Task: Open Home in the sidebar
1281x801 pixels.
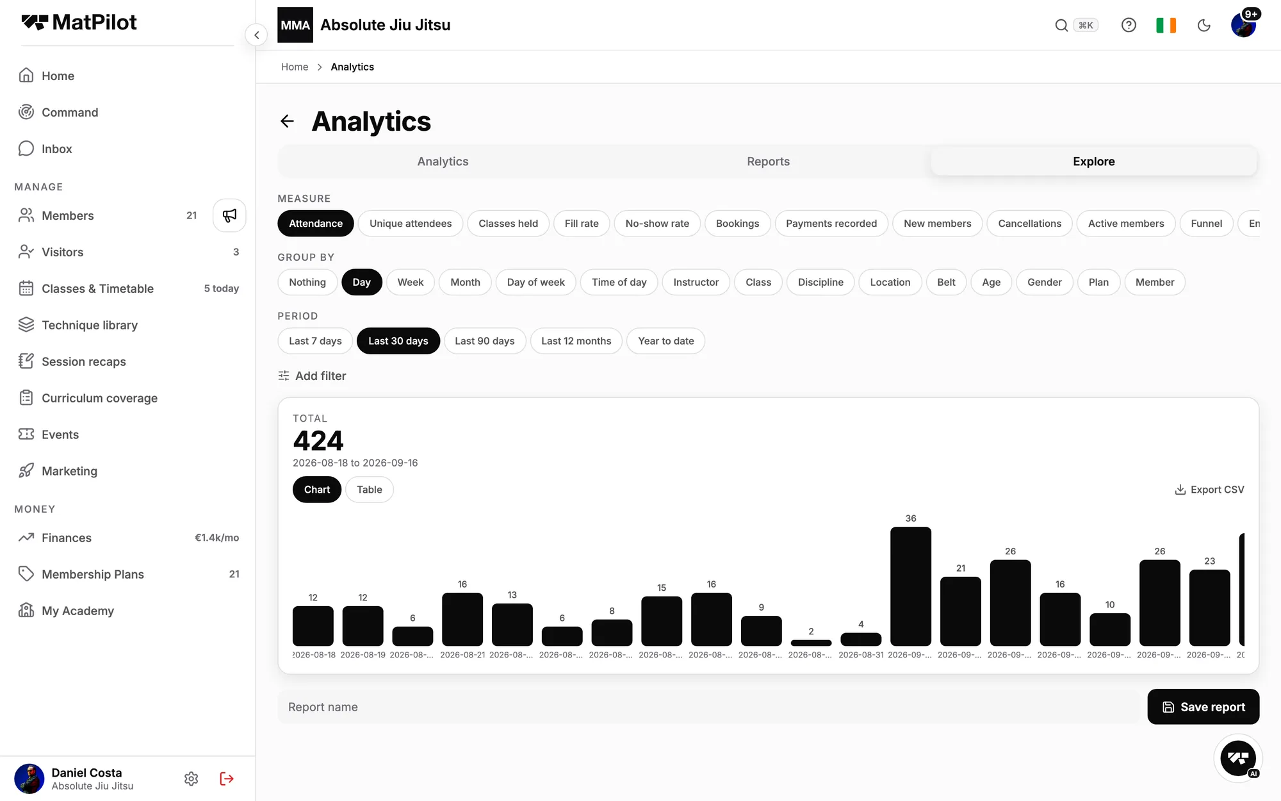Action: coord(128,76)
